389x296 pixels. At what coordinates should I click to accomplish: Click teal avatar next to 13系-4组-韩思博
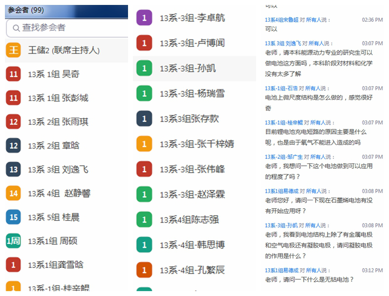(144, 244)
